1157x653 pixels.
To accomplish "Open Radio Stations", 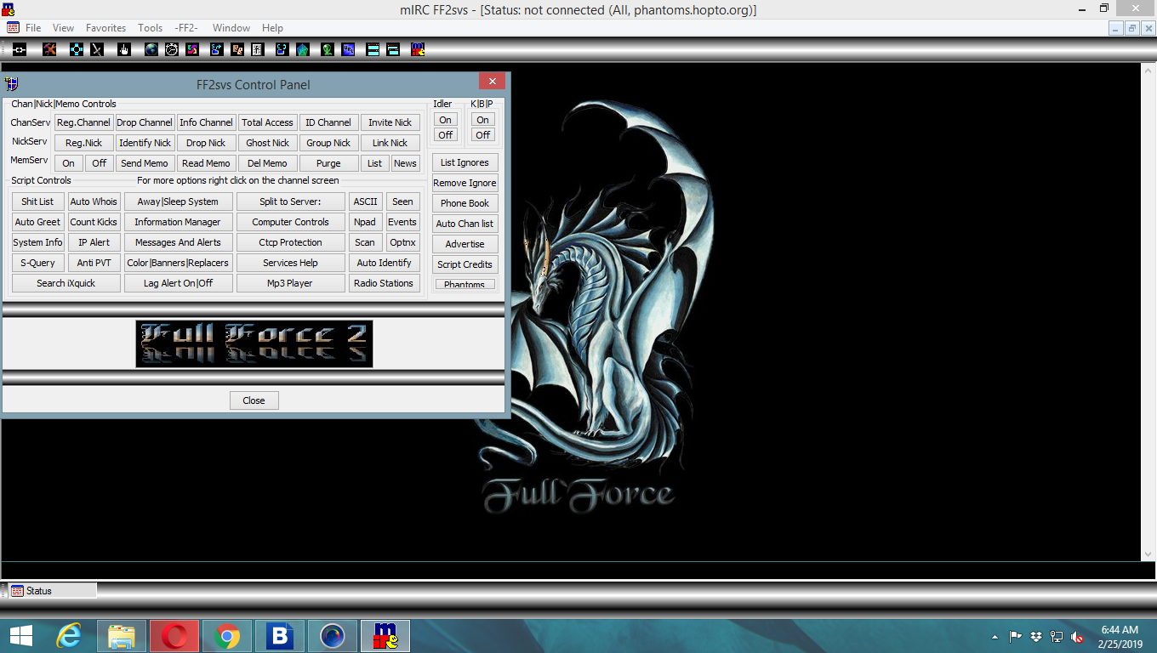I will pos(385,283).
